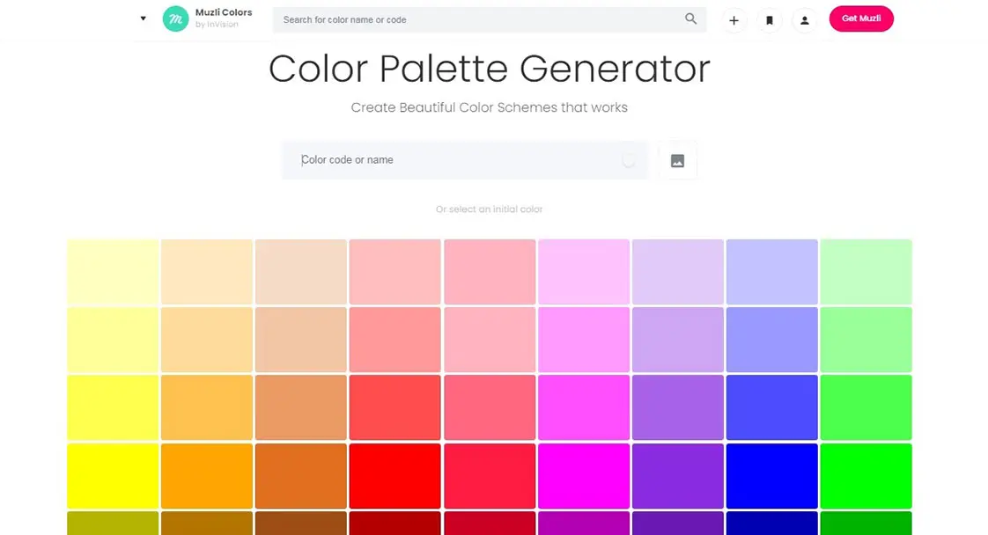Click the plus icon in header
Screen dimensions: 988x535
coord(734,20)
